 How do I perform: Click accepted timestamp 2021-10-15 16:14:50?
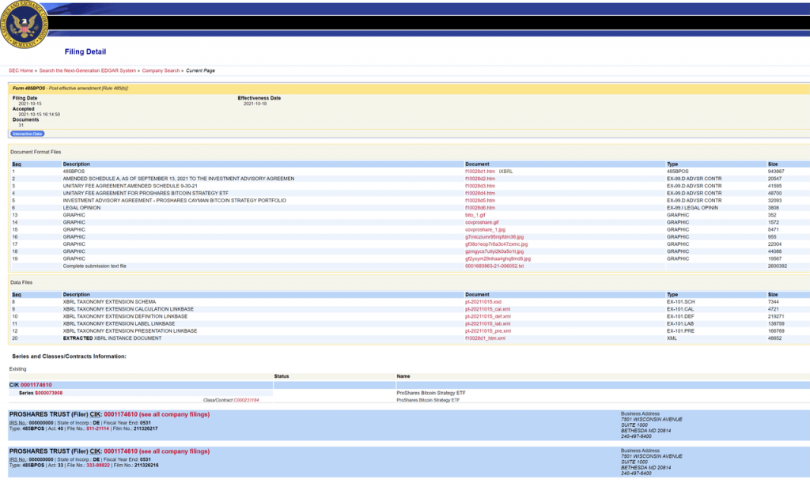(x=40, y=115)
